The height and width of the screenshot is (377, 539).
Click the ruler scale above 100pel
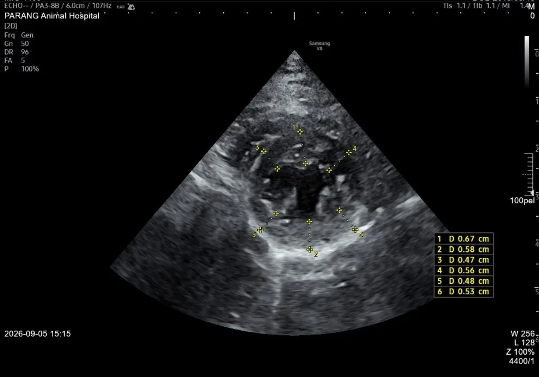(529, 174)
